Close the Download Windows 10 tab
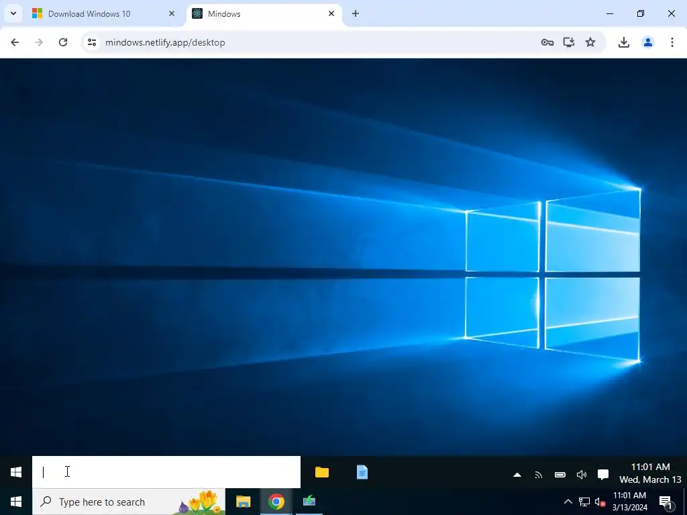This screenshot has height=515, width=687. click(x=172, y=13)
